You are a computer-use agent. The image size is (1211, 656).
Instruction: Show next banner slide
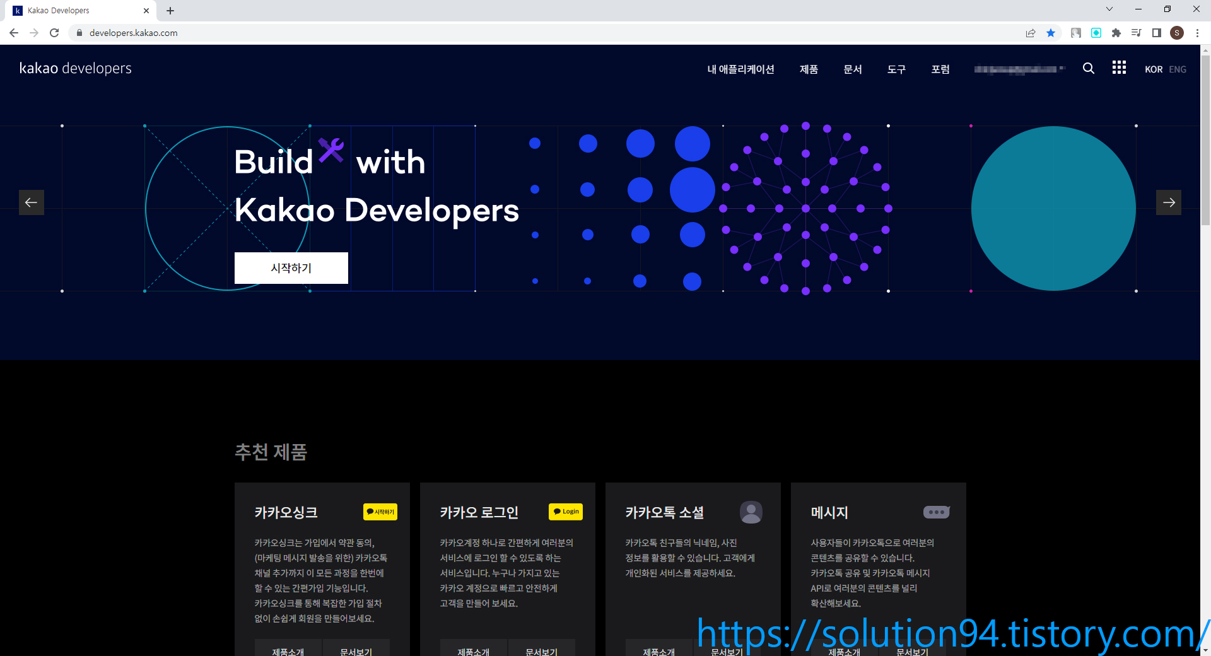[1169, 202]
